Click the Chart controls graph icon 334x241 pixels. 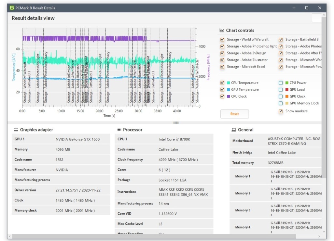click(x=222, y=30)
